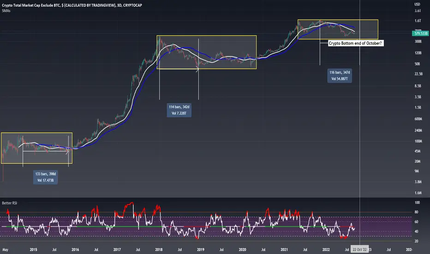Select the yellow rectangle around 2018-2020 range
Image resolution: width=430 pixels, height=254 pixels.
coord(207,52)
